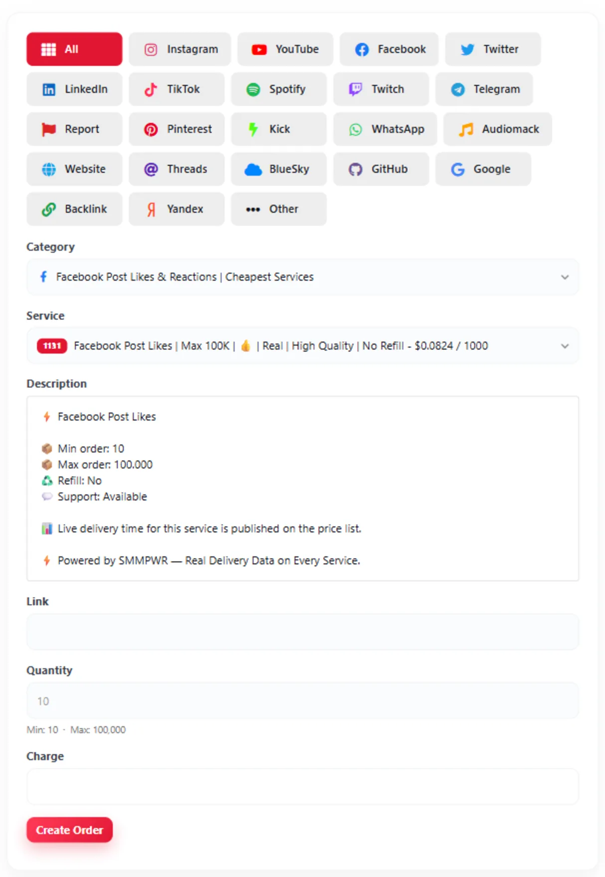The width and height of the screenshot is (605, 877).
Task: Click the BlueSky cloud icon
Action: [x=253, y=170]
